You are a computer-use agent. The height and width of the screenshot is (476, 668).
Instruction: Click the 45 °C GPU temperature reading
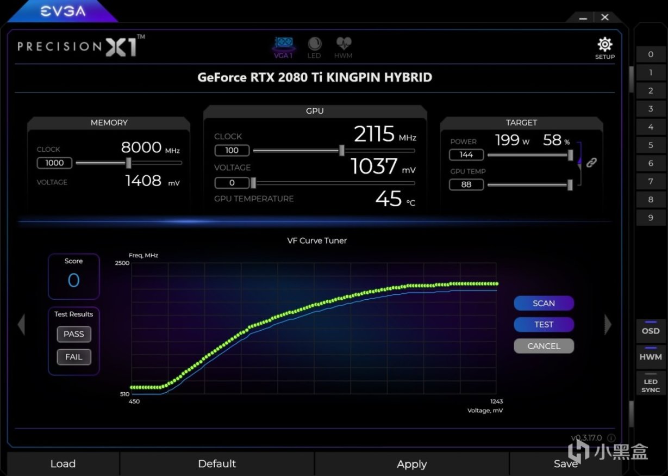point(395,199)
